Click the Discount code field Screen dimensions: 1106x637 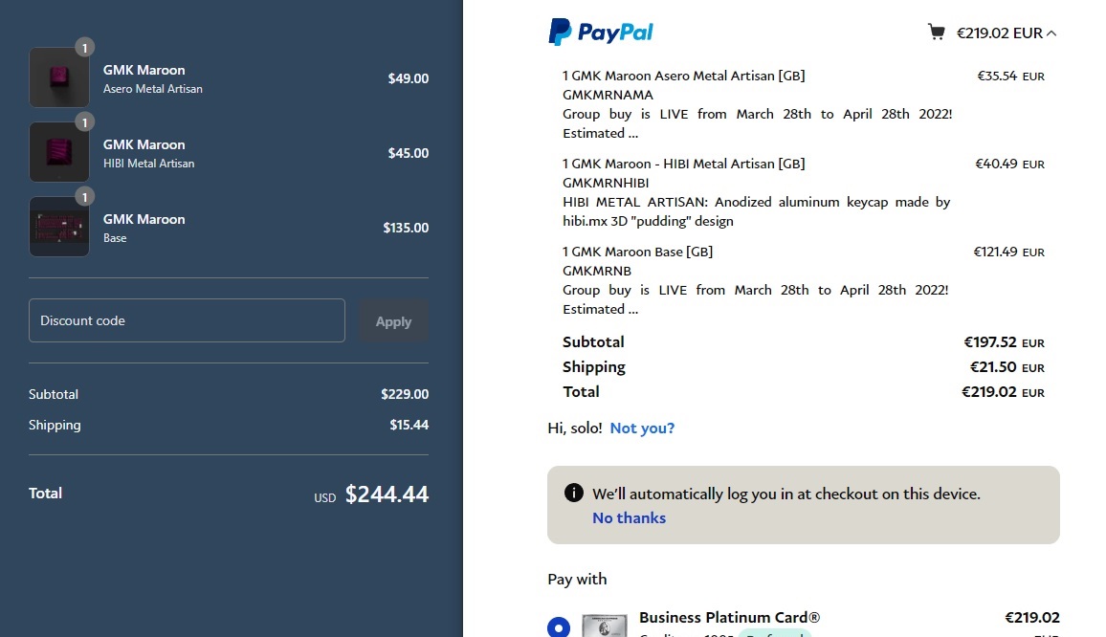tap(187, 320)
